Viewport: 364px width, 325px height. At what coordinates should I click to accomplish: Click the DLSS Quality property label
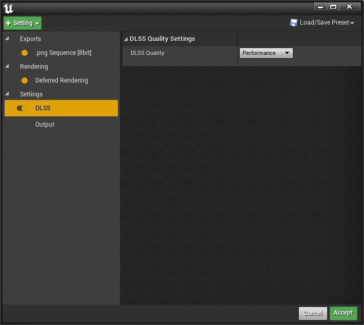pos(148,53)
